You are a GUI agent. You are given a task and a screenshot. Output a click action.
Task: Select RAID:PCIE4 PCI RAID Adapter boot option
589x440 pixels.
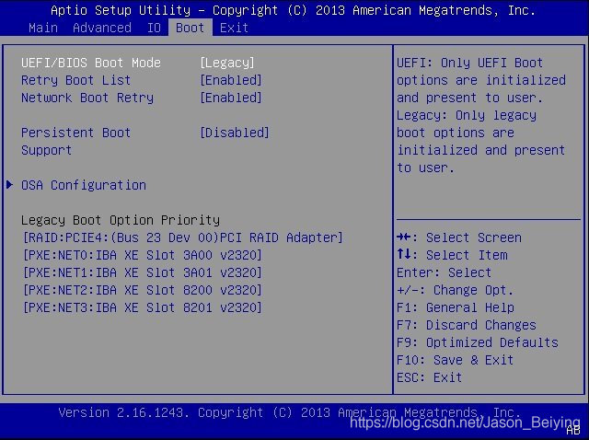(183, 237)
